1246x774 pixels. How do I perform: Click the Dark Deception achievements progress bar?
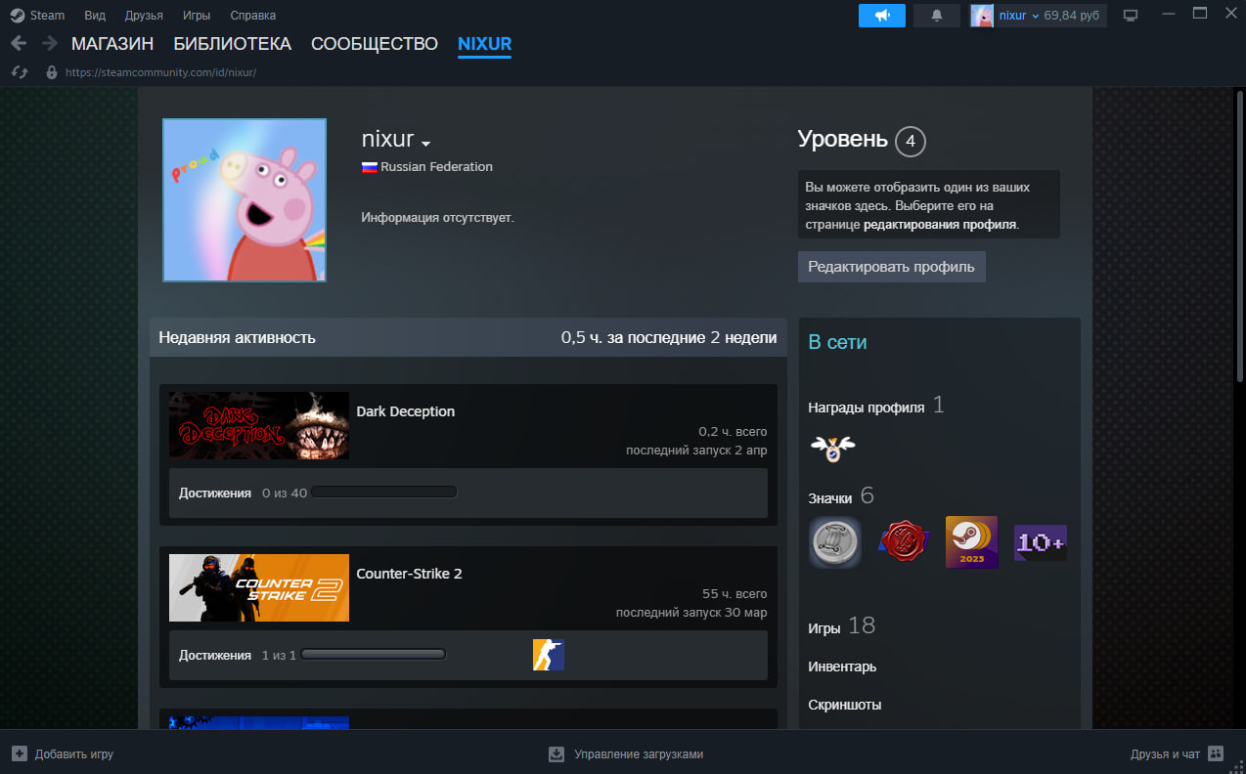[x=384, y=493]
